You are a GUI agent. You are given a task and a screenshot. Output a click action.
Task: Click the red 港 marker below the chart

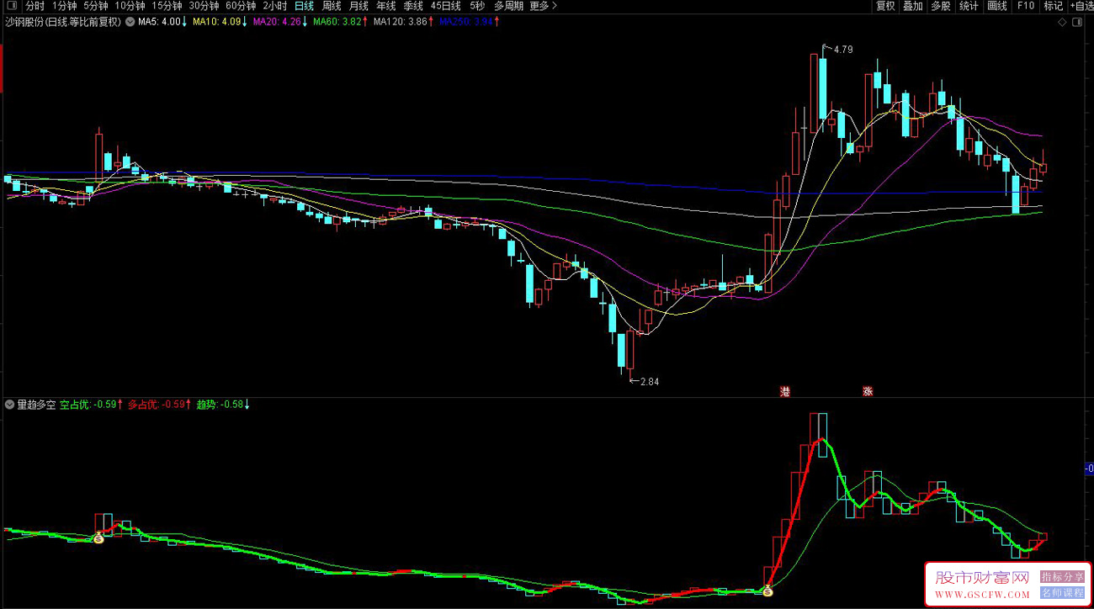tap(785, 391)
